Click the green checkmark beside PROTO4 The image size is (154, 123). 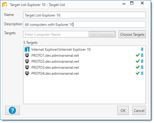tap(137, 73)
